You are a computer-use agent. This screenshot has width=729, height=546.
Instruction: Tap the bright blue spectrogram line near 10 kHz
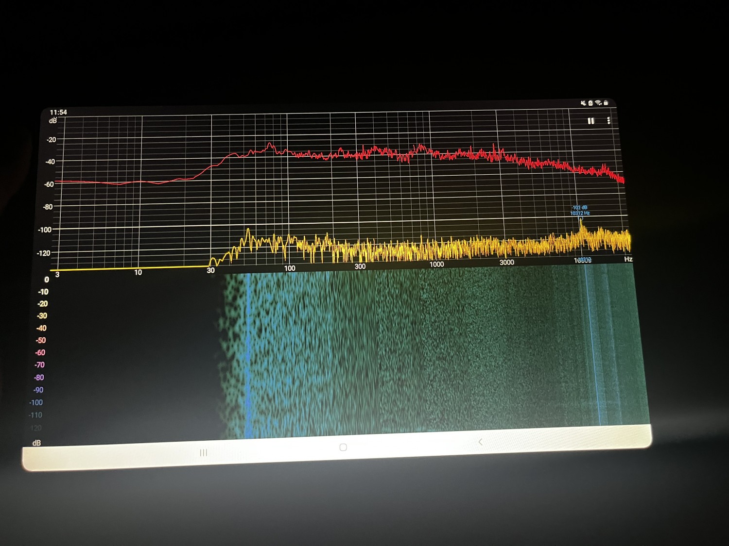click(593, 349)
